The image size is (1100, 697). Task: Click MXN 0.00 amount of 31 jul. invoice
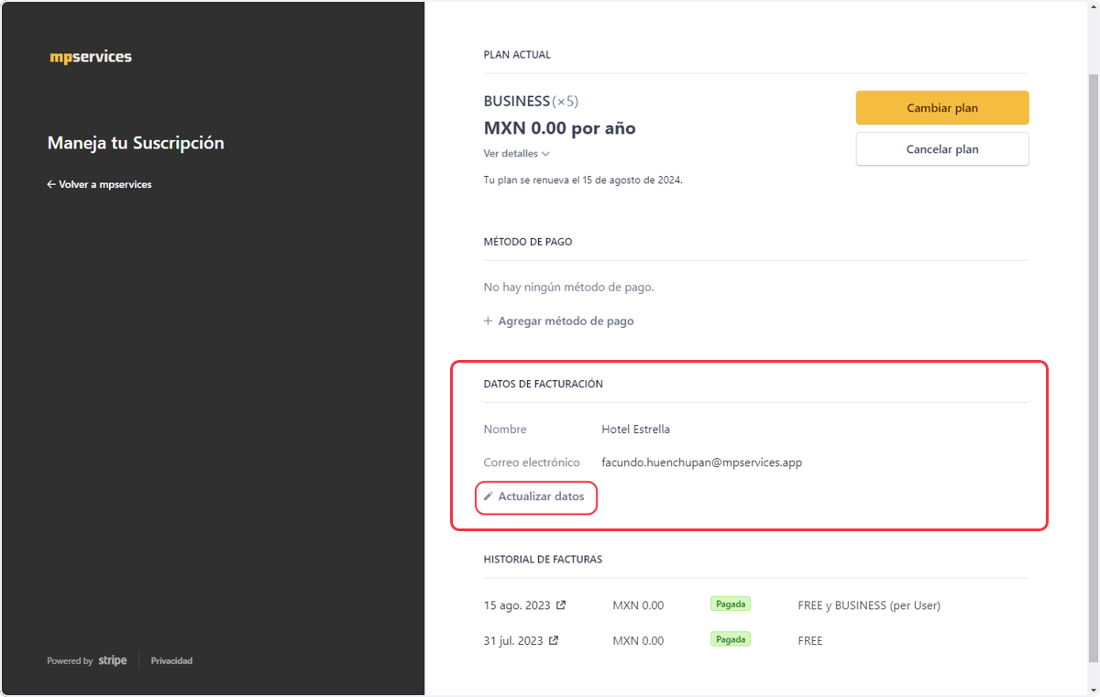638,641
